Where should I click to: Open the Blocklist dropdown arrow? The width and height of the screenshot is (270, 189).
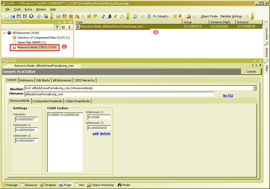point(255,88)
